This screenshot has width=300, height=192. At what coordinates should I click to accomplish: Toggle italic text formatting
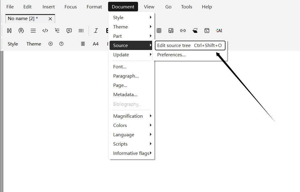pyautogui.click(x=96, y=31)
